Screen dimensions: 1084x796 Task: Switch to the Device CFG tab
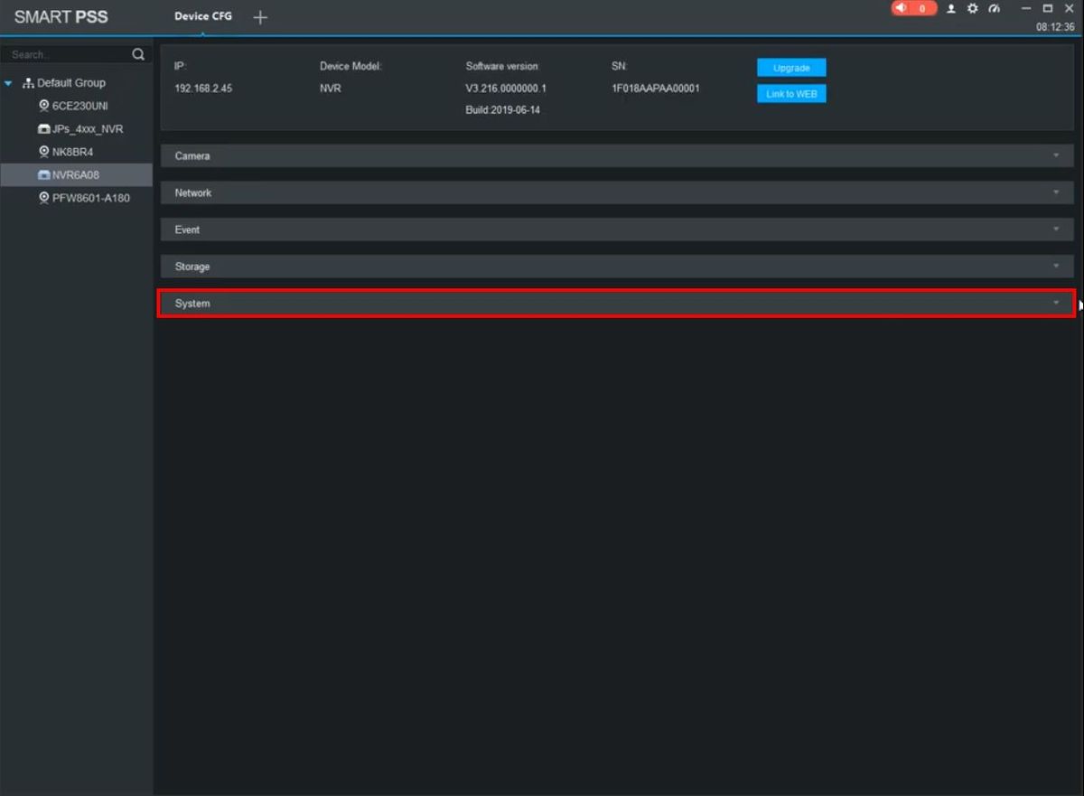coord(203,17)
